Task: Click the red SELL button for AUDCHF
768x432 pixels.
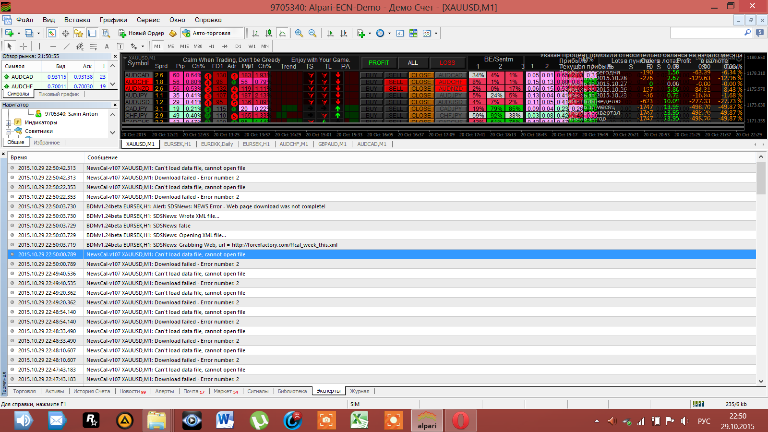Action: (396, 82)
